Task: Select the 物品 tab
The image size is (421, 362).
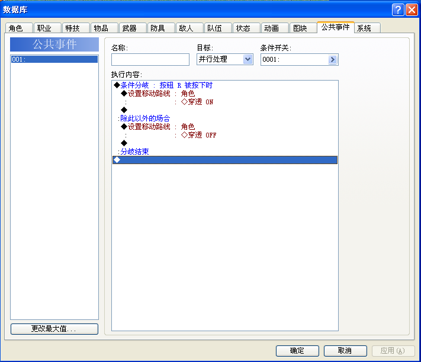Action: [104, 28]
